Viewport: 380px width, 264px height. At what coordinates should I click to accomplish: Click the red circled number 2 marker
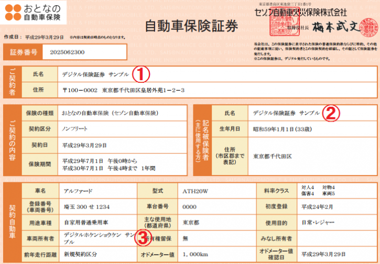point(331,113)
